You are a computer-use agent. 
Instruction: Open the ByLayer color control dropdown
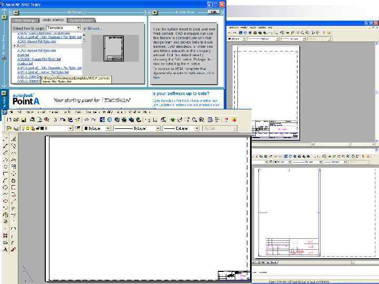[108, 128]
